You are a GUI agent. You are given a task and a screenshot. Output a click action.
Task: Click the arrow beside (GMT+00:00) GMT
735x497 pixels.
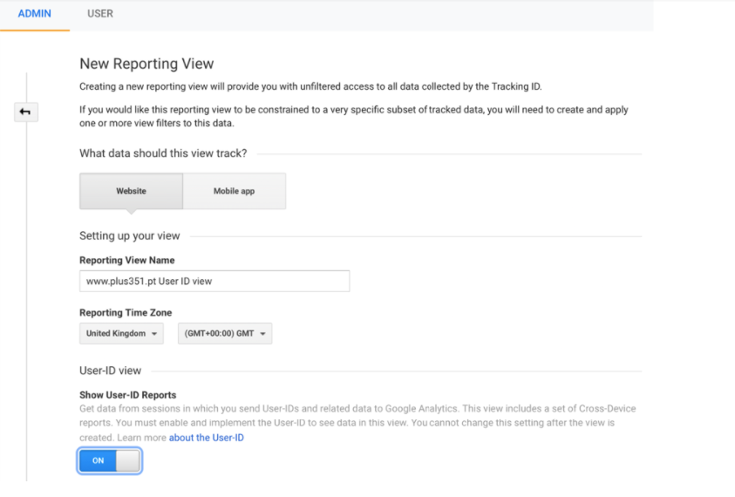click(x=263, y=334)
